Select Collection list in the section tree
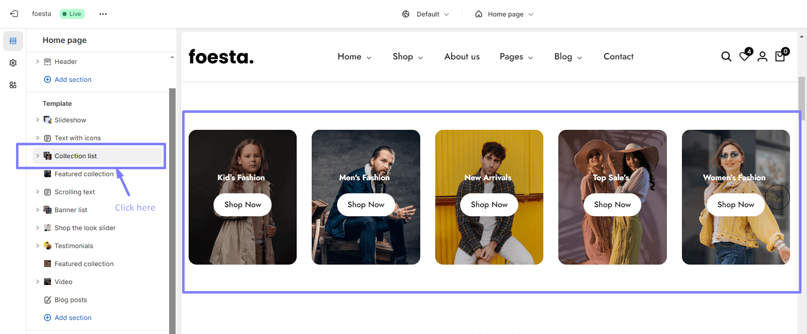This screenshot has height=334, width=807. 76,156
